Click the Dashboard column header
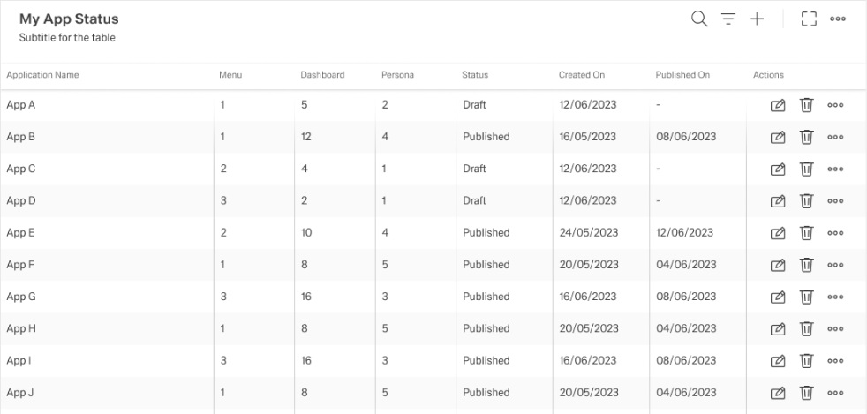 coord(322,75)
